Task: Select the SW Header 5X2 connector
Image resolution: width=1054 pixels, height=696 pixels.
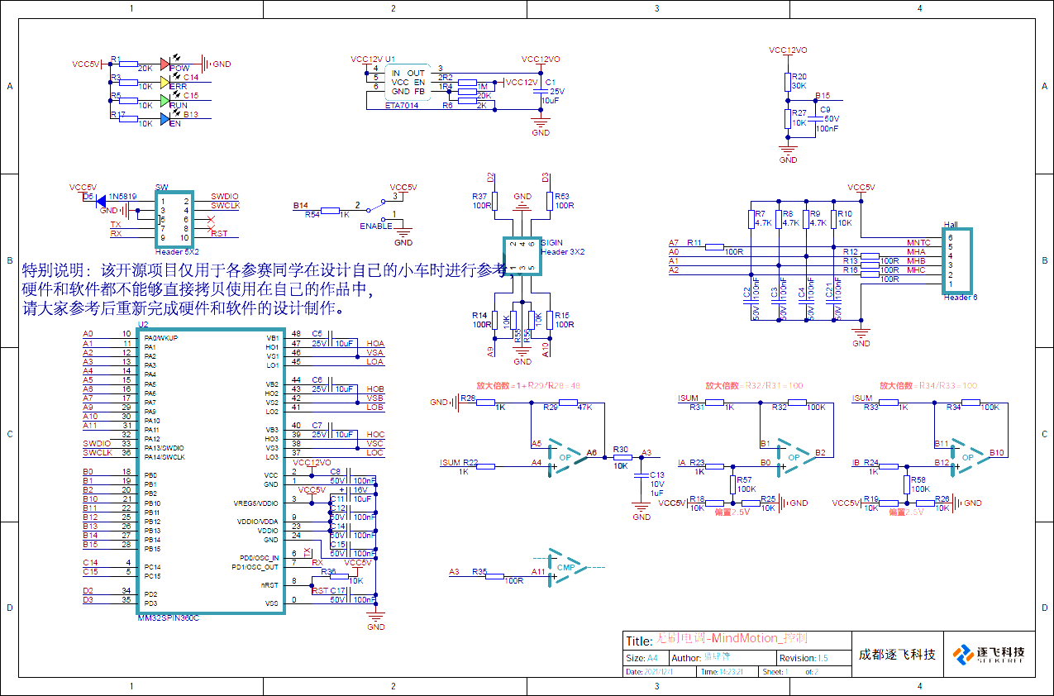Action: tap(174, 219)
